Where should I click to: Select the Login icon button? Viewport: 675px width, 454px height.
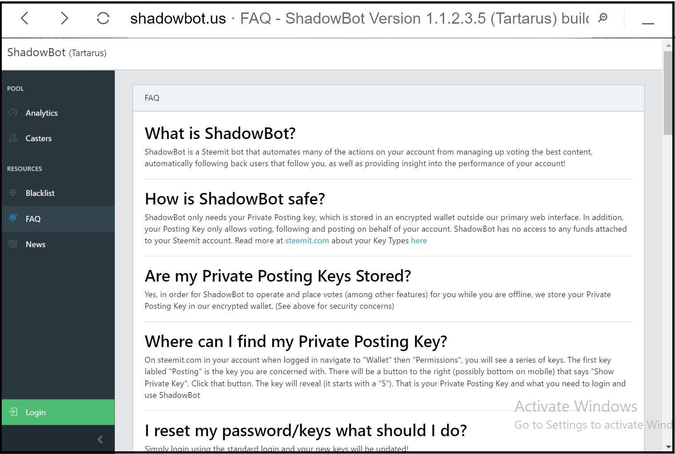pos(14,412)
